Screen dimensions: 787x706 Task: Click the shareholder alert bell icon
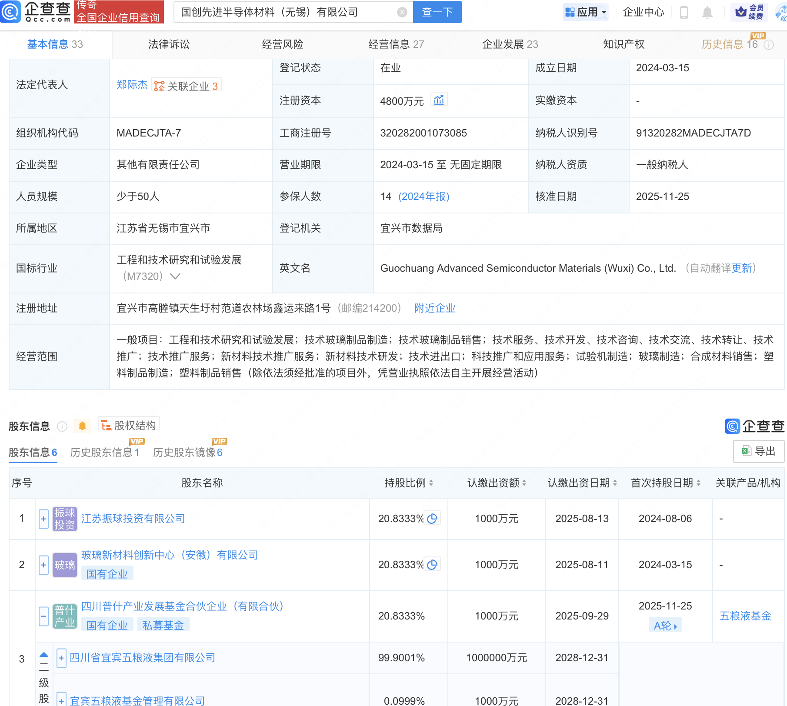pos(82,426)
